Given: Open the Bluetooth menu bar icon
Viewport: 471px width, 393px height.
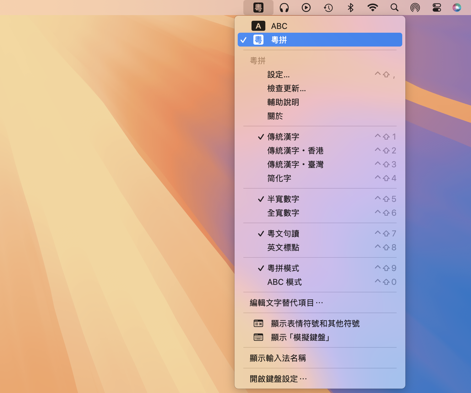Looking at the screenshot, I should point(350,8).
